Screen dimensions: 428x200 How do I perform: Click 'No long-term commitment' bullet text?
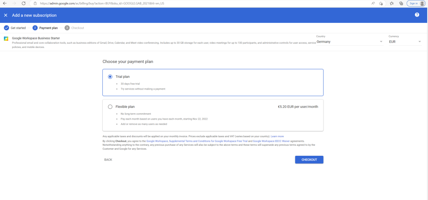click(x=136, y=114)
